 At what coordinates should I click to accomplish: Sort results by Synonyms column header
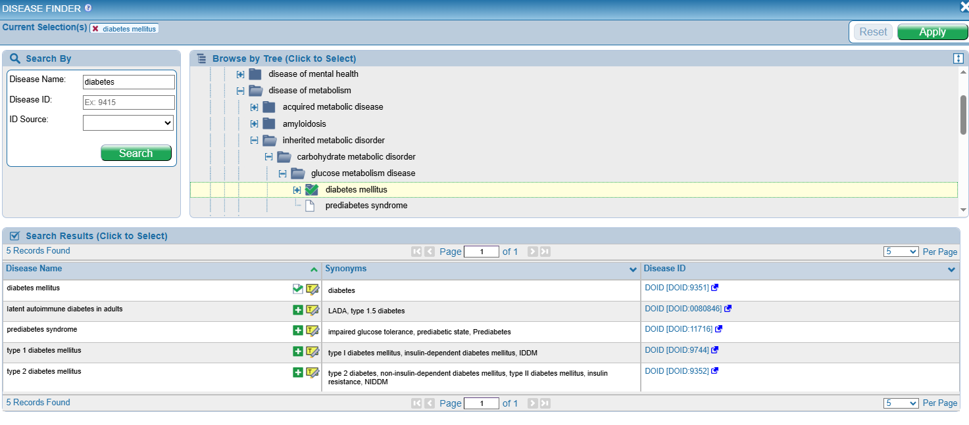pos(347,269)
